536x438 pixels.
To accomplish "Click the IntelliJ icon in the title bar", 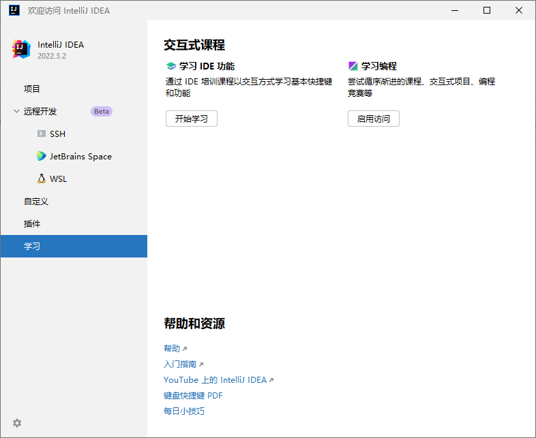I will (14, 10).
